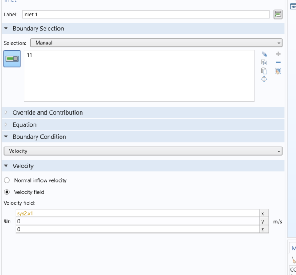Toggle the Active selection switch button
The height and width of the screenshot is (275, 296).
[x=12, y=59]
